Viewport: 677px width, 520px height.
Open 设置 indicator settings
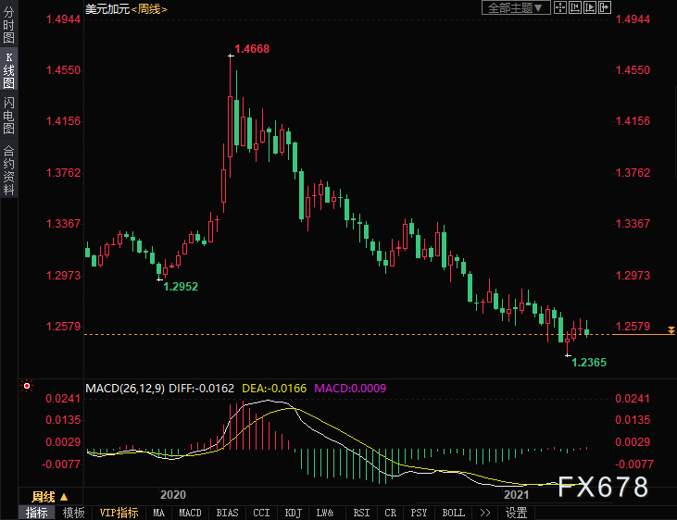click(x=516, y=513)
